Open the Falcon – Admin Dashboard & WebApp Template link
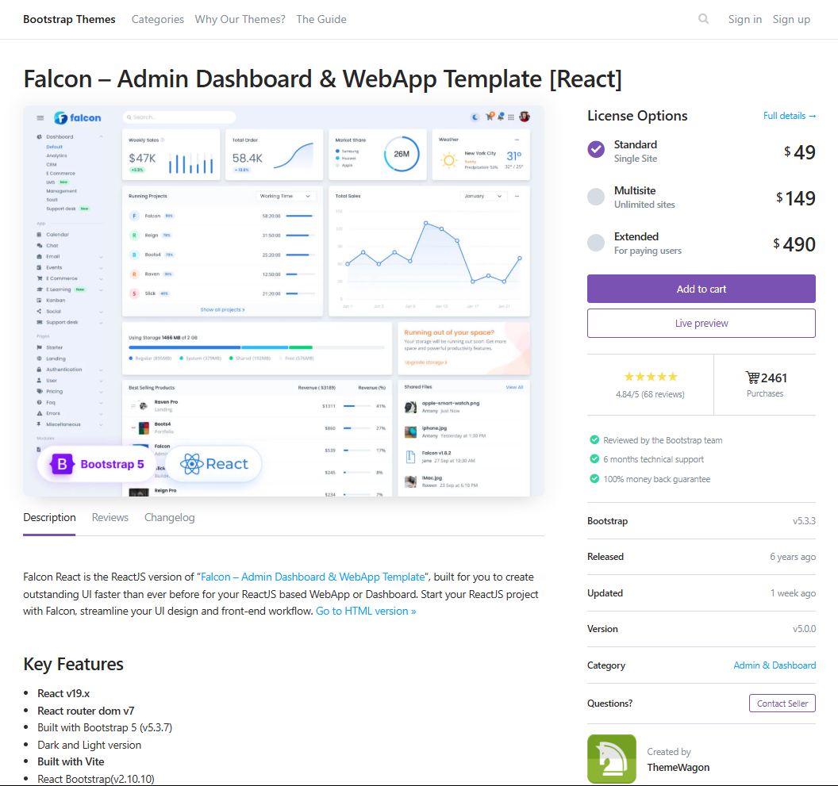This screenshot has width=838, height=786. click(x=313, y=577)
